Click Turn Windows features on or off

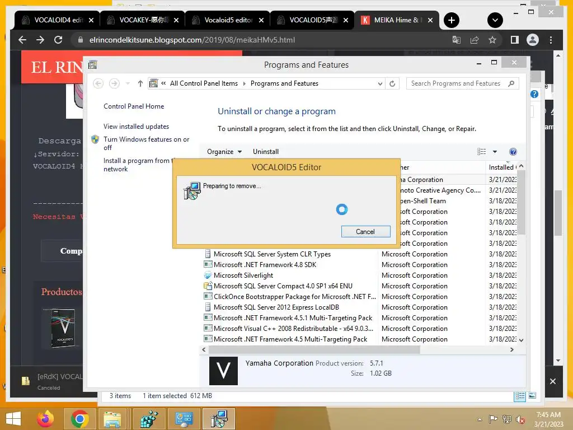(146, 143)
